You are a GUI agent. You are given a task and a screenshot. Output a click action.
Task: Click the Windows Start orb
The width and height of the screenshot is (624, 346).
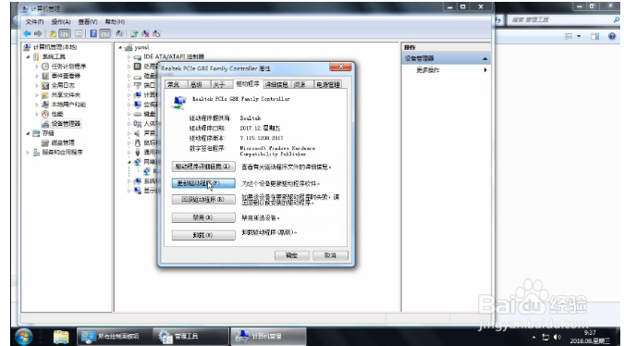pyautogui.click(x=23, y=337)
